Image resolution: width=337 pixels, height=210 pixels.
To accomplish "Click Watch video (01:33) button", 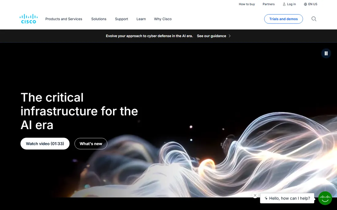I will click(x=45, y=144).
